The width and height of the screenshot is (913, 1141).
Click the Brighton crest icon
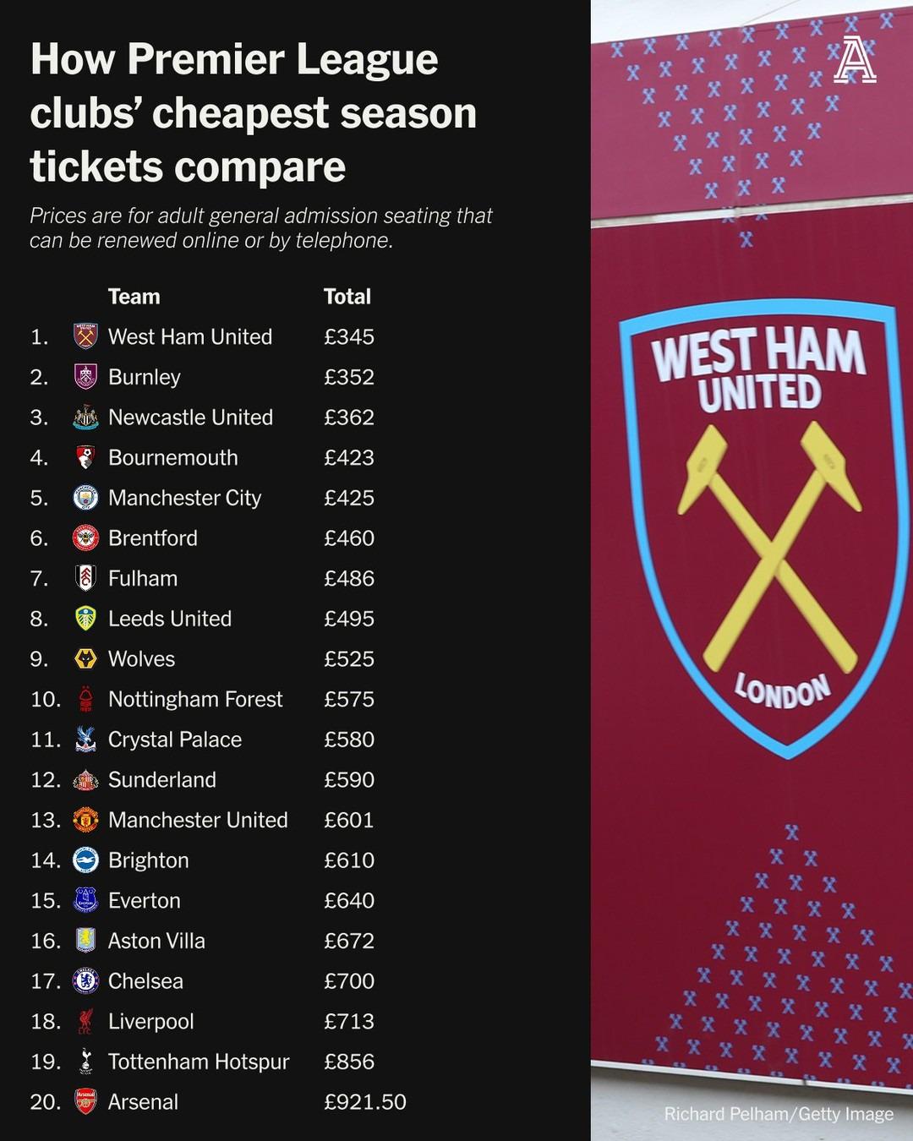tap(85, 860)
